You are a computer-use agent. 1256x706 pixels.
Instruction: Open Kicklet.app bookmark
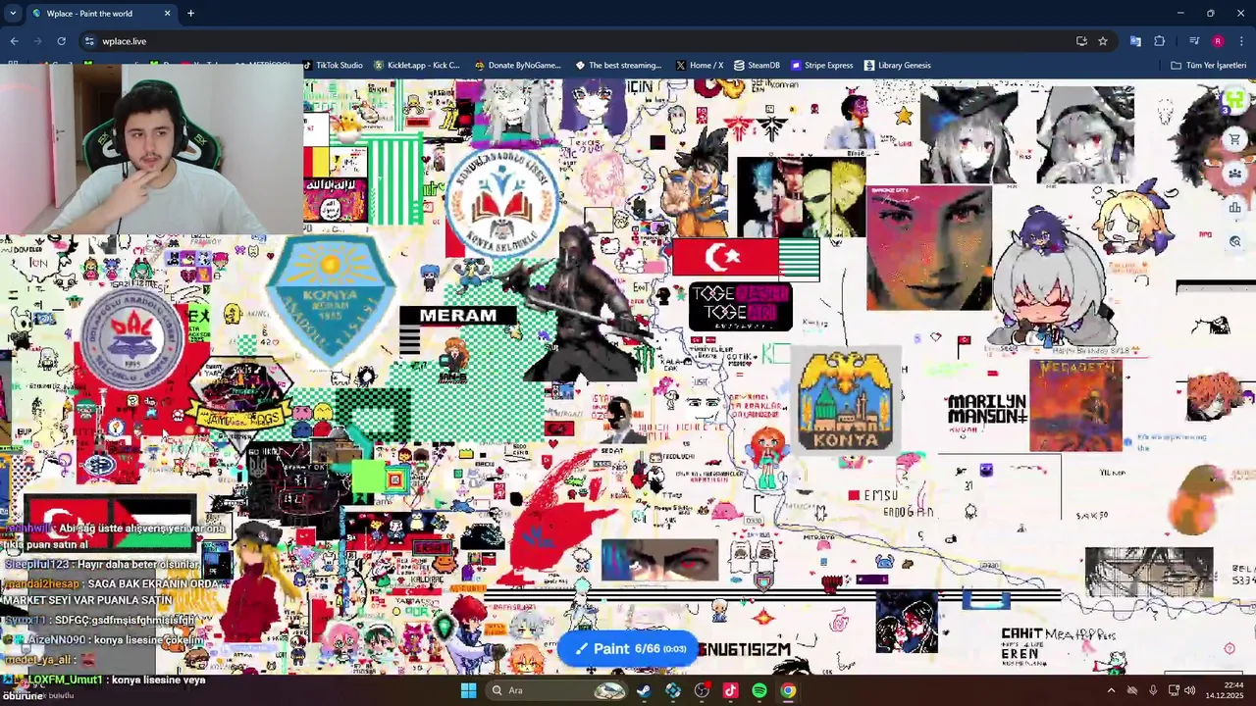pos(417,66)
